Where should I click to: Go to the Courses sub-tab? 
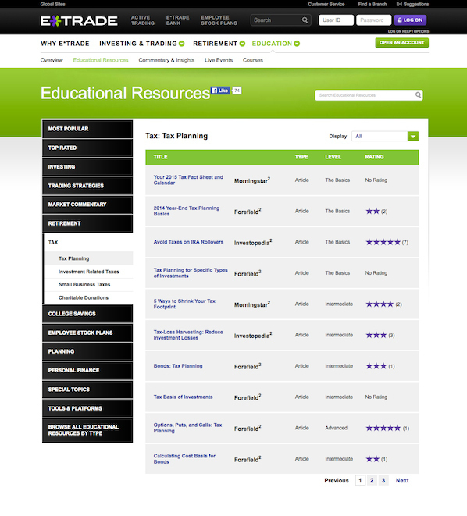coord(253,60)
